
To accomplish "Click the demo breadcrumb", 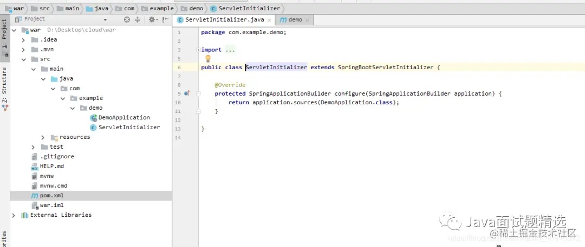I will 192,8.
